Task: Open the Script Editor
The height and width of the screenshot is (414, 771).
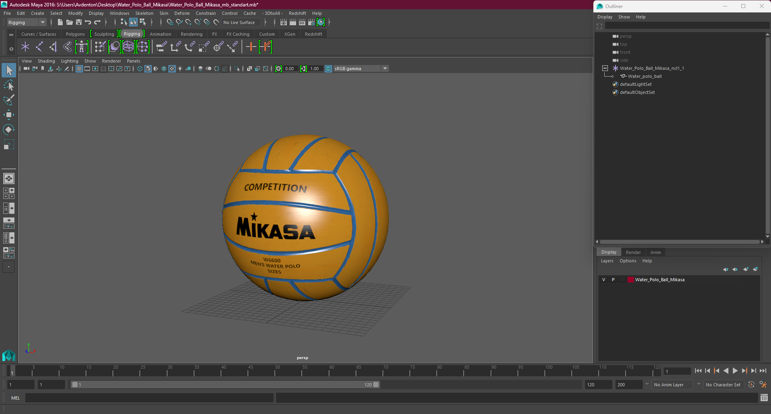Action: pyautogui.click(x=764, y=398)
